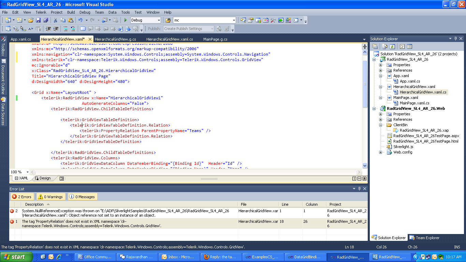Image resolution: width=466 pixels, height=262 pixels.
Task: Click the Decrease Indent toolbar icon
Action: [x=48, y=29]
